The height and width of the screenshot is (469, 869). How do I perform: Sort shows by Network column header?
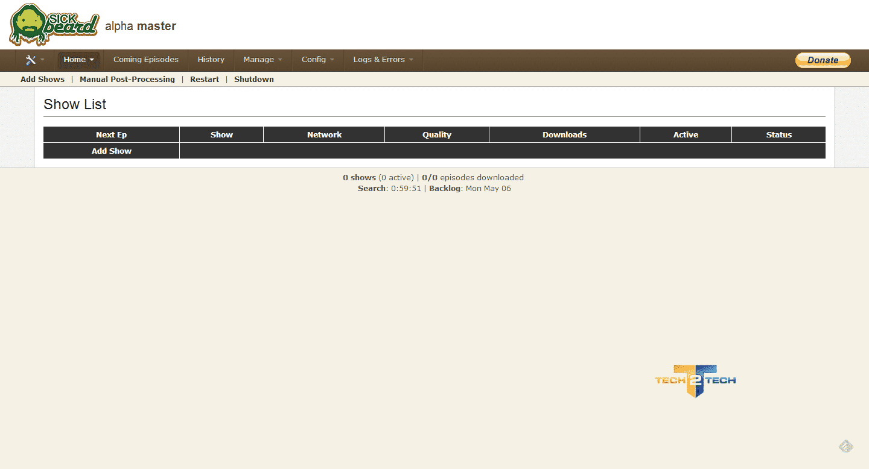[324, 135]
